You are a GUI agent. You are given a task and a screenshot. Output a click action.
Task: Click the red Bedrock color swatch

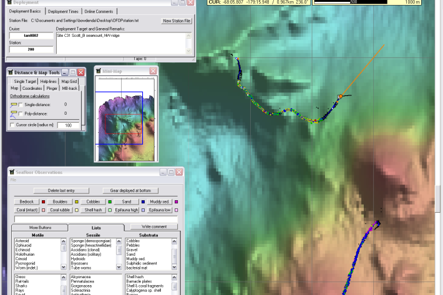pos(43,201)
